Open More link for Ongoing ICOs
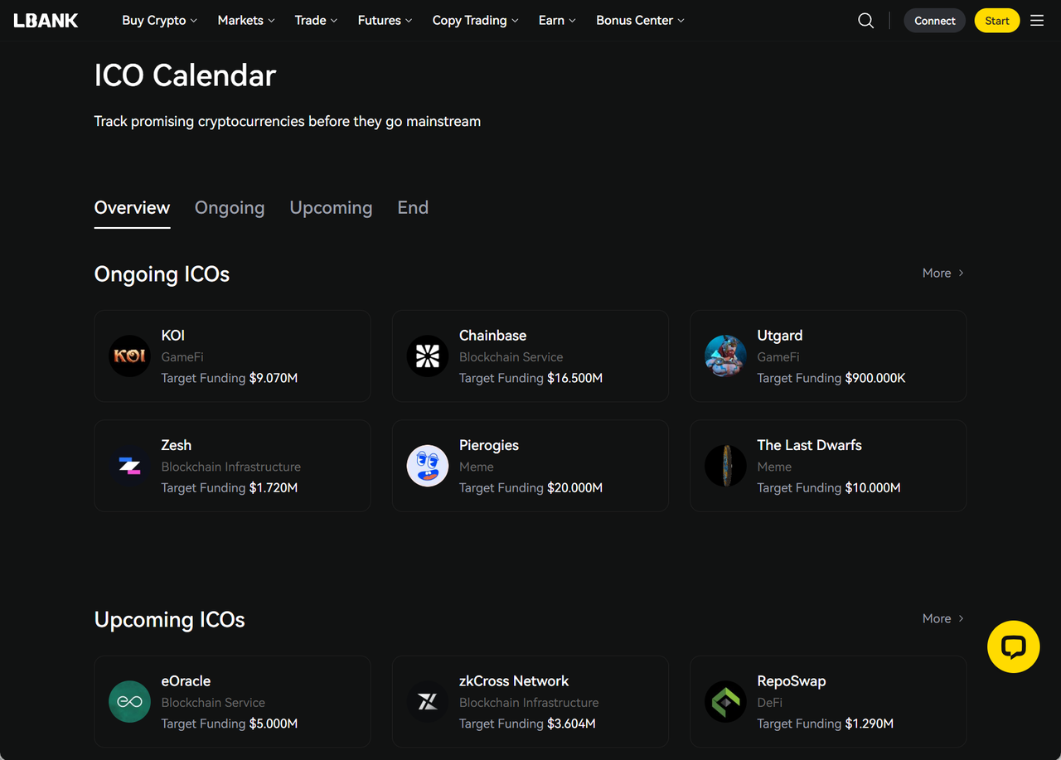This screenshot has width=1061, height=760. pyautogui.click(x=942, y=274)
